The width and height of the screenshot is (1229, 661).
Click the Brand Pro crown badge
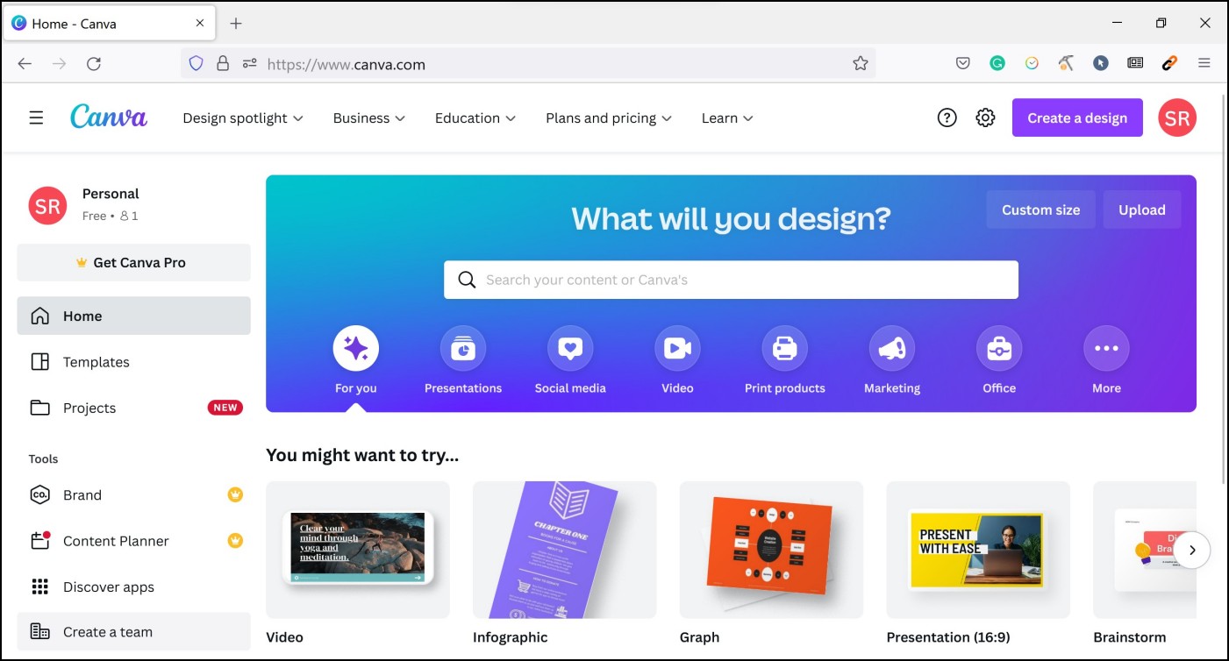[235, 494]
